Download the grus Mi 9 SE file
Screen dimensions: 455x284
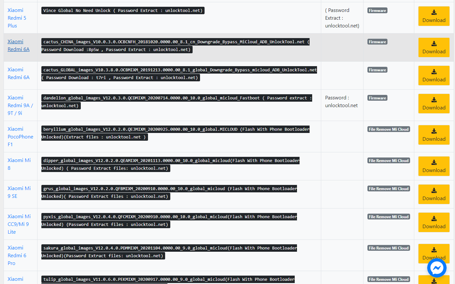(434, 194)
